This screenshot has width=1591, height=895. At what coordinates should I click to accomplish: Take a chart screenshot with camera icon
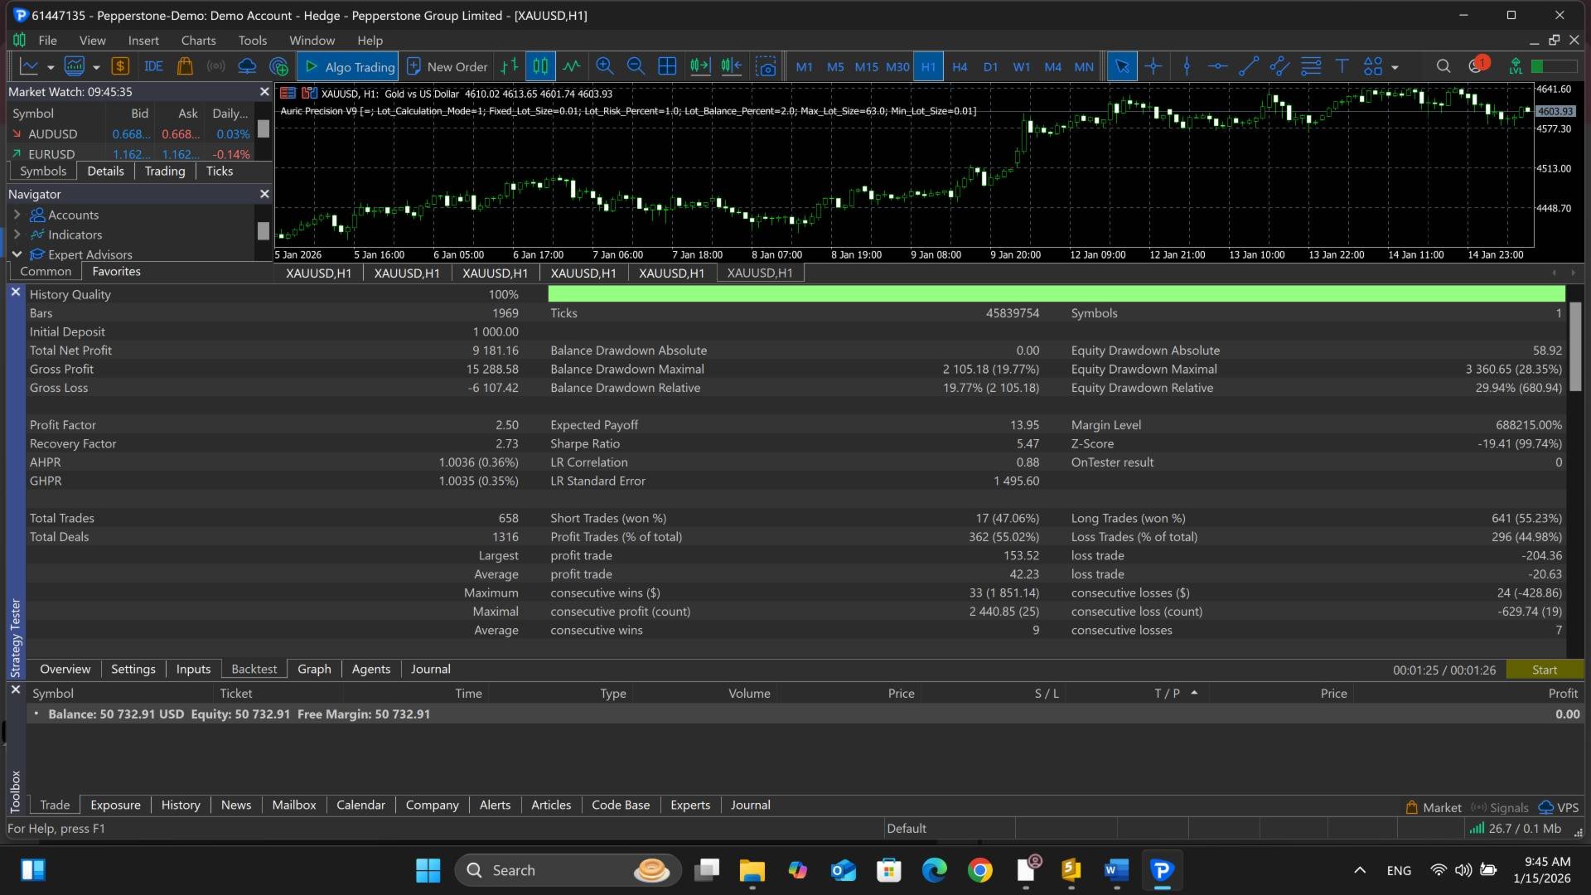click(766, 66)
